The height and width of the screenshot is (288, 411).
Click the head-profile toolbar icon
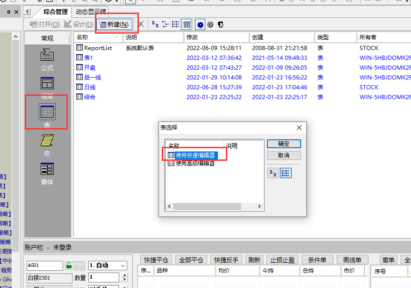pyautogui.click(x=220, y=25)
